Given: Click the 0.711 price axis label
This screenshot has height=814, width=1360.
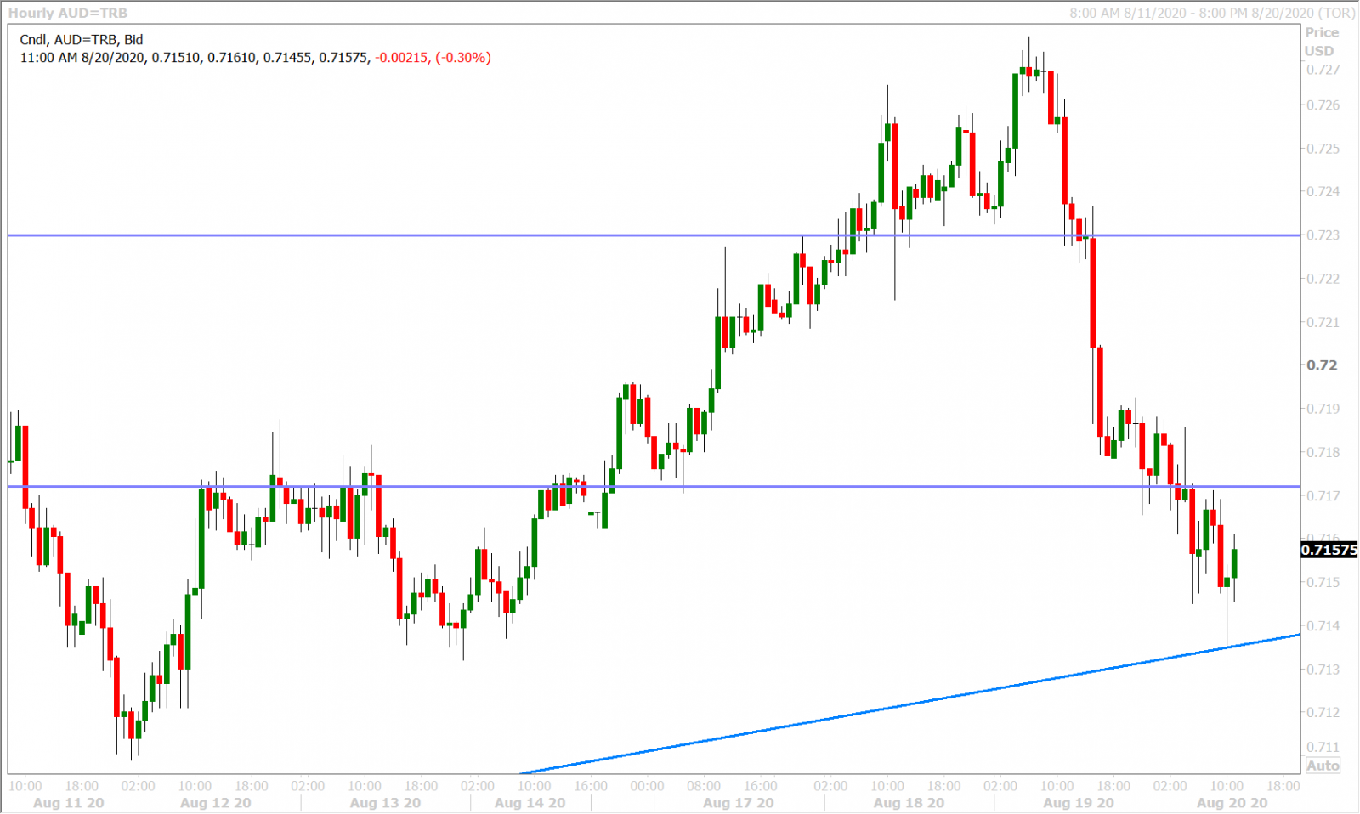Looking at the screenshot, I should (1323, 748).
